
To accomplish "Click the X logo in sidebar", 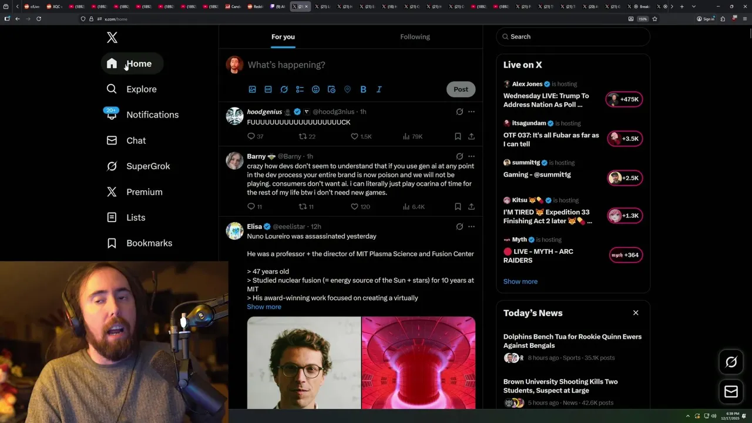I will (x=112, y=38).
